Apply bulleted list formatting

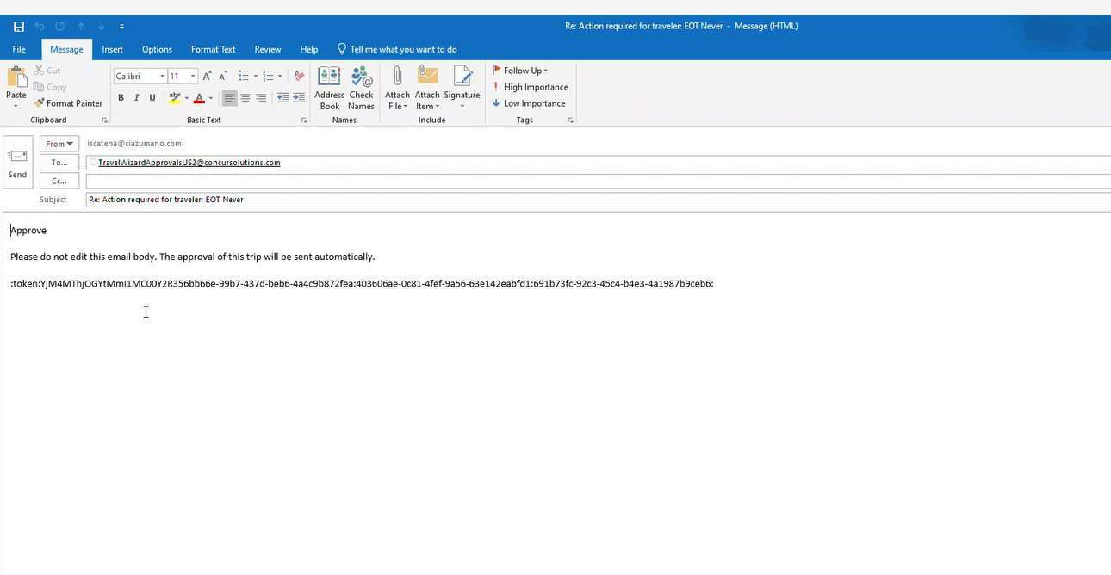tap(244, 76)
